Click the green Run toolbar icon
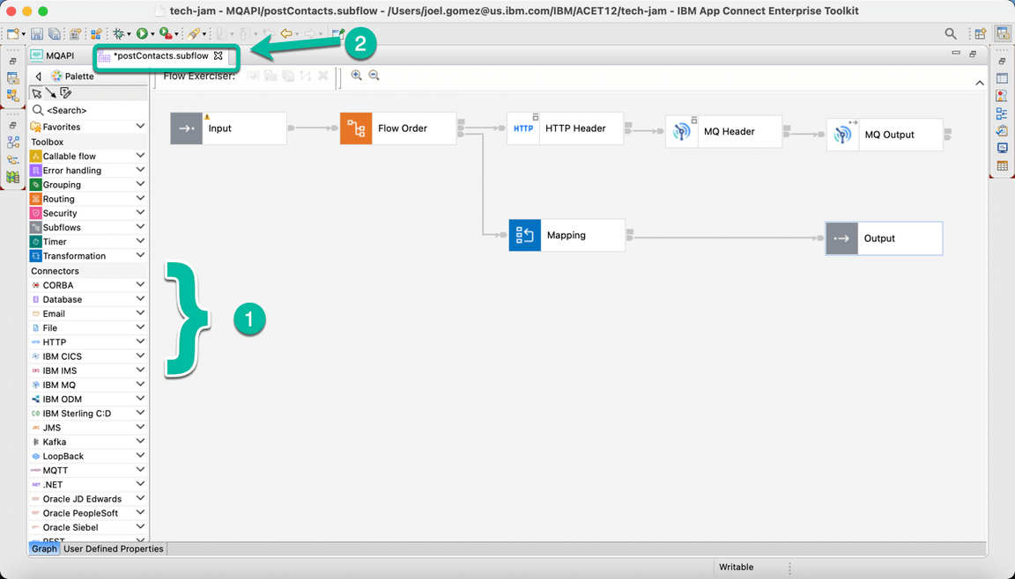 (x=142, y=33)
